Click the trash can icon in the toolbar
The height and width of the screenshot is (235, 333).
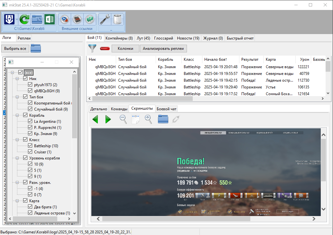coord(117,19)
